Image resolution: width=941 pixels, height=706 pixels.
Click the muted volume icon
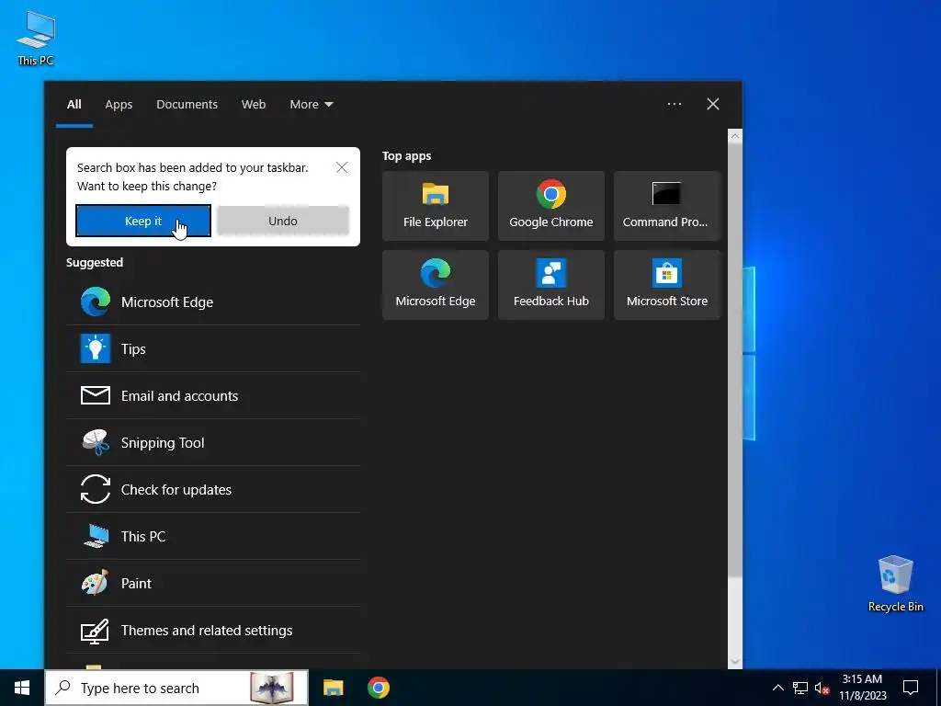point(822,688)
